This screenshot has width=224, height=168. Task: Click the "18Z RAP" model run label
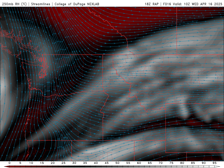click(152, 4)
